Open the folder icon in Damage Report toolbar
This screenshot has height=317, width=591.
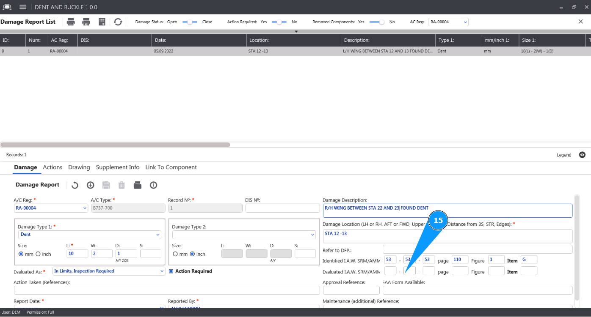coord(137,185)
